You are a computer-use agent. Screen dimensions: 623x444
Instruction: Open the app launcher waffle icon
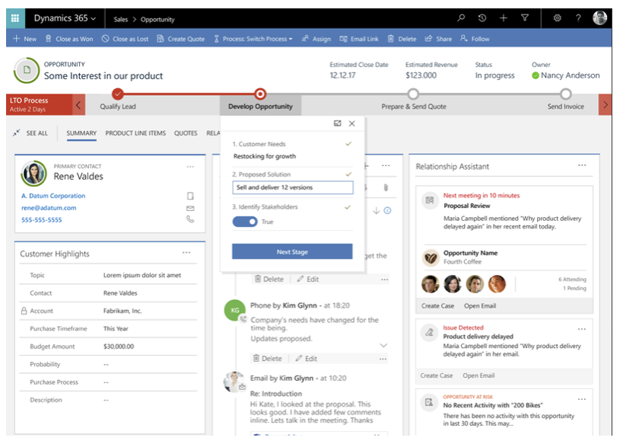15,18
